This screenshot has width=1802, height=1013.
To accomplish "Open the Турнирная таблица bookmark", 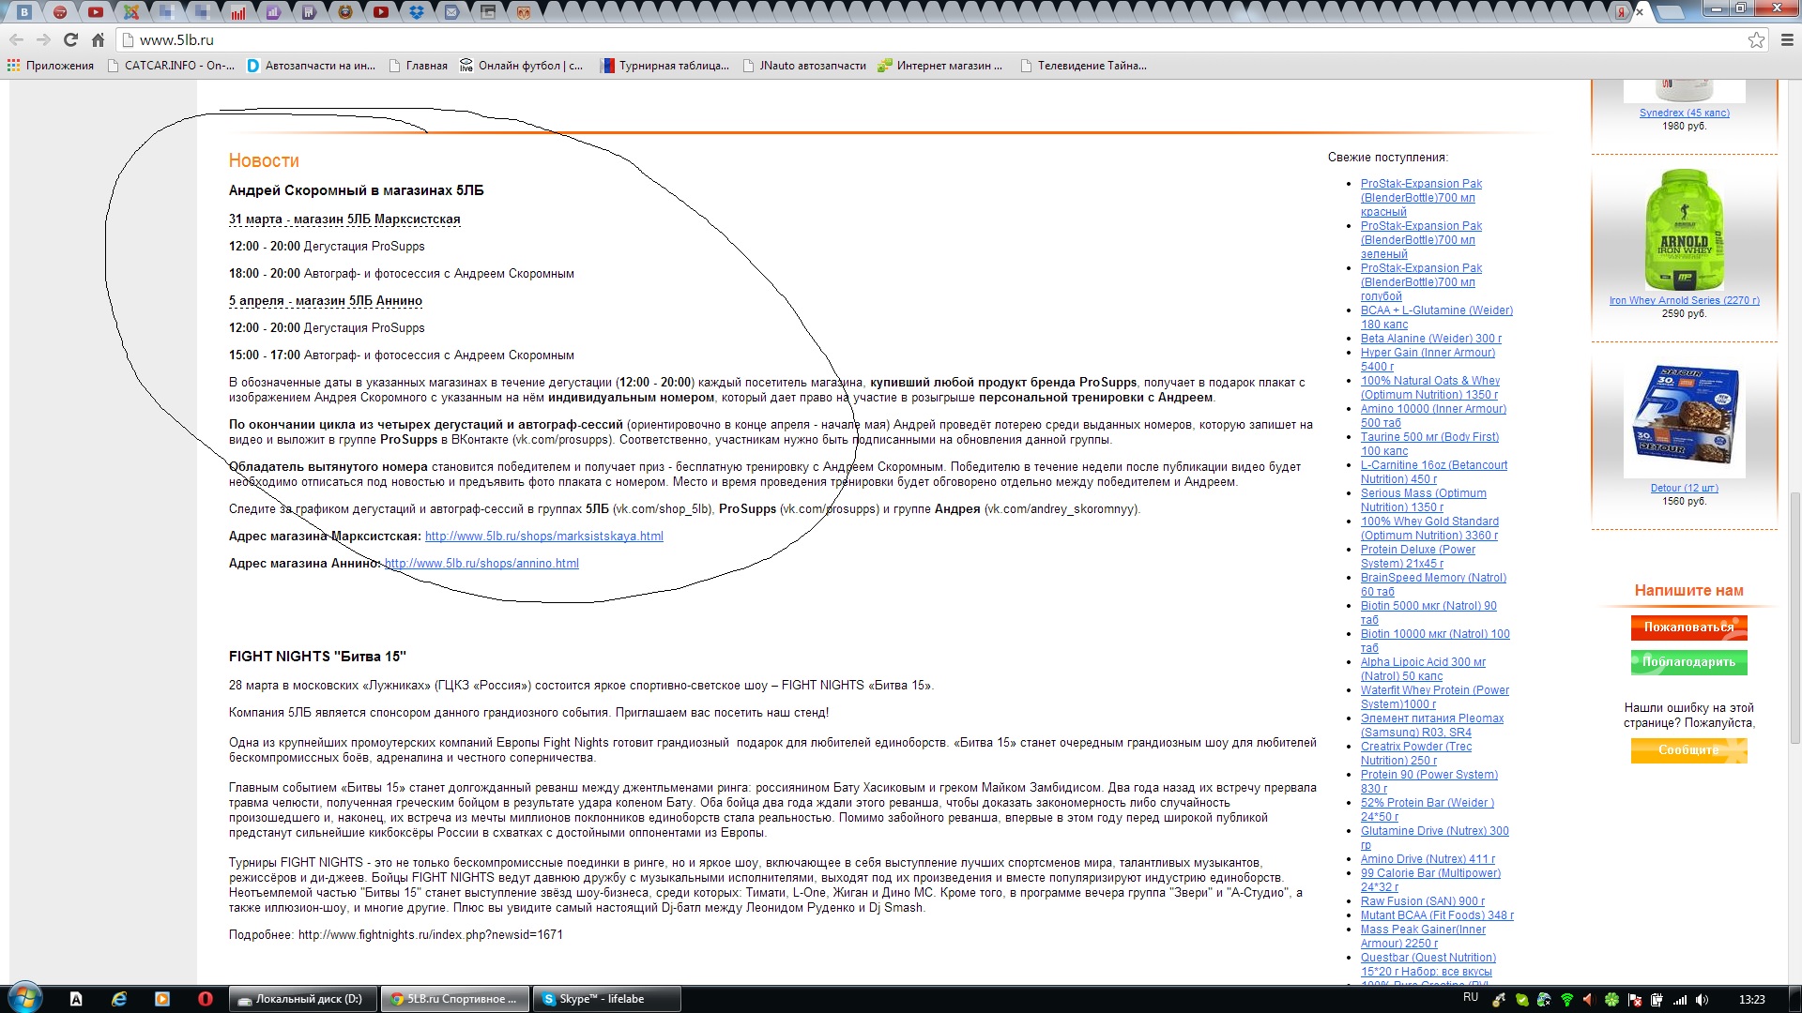I will click(x=664, y=66).
